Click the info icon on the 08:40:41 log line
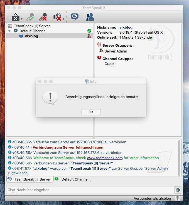 (x=10, y=147)
